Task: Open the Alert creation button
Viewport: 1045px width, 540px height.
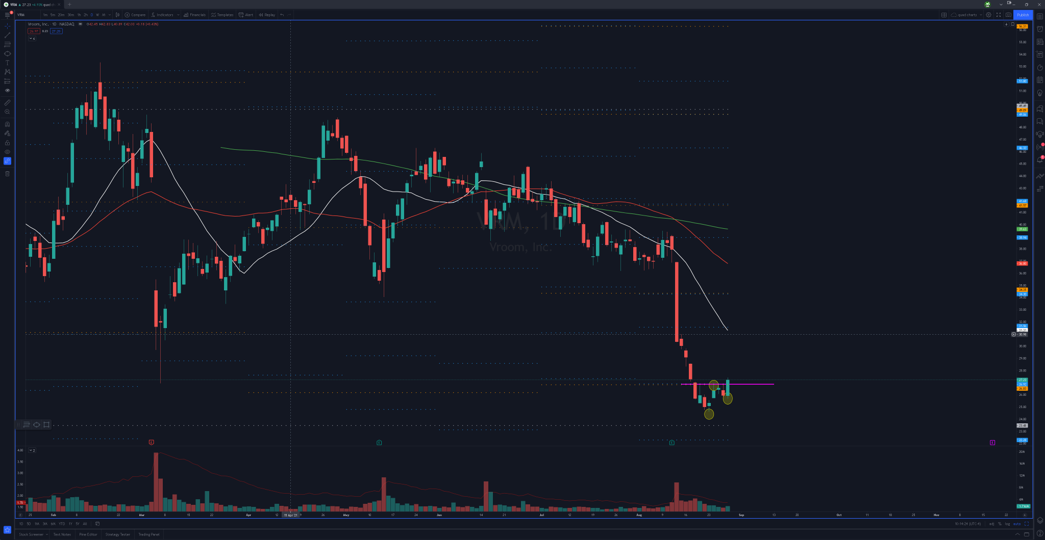Action: tap(246, 15)
